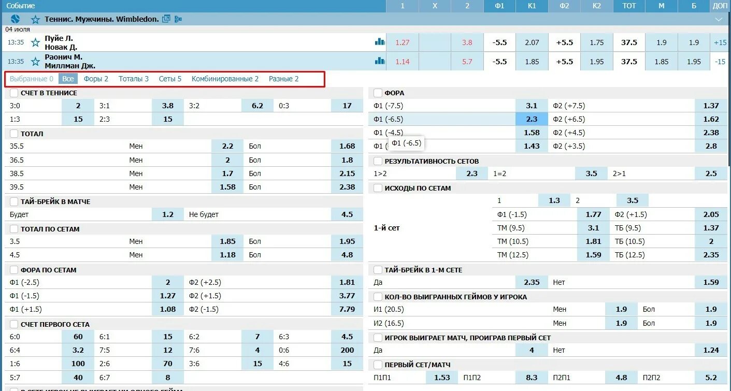Select odds 3.5 for sets 1=2
731x391 pixels.
pos(592,173)
